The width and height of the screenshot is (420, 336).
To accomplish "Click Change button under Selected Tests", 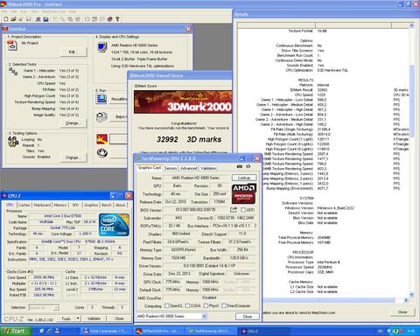I will [x=73, y=123].
